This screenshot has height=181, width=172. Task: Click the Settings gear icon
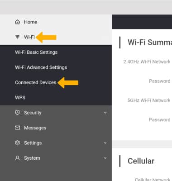(17, 143)
